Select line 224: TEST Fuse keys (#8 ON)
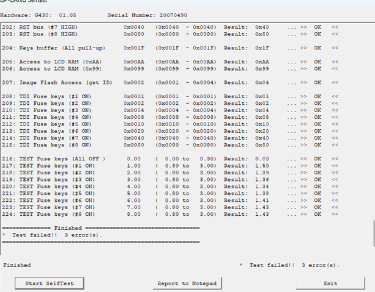Image resolution: width=375 pixels, height=292 pixels. pos(170,215)
